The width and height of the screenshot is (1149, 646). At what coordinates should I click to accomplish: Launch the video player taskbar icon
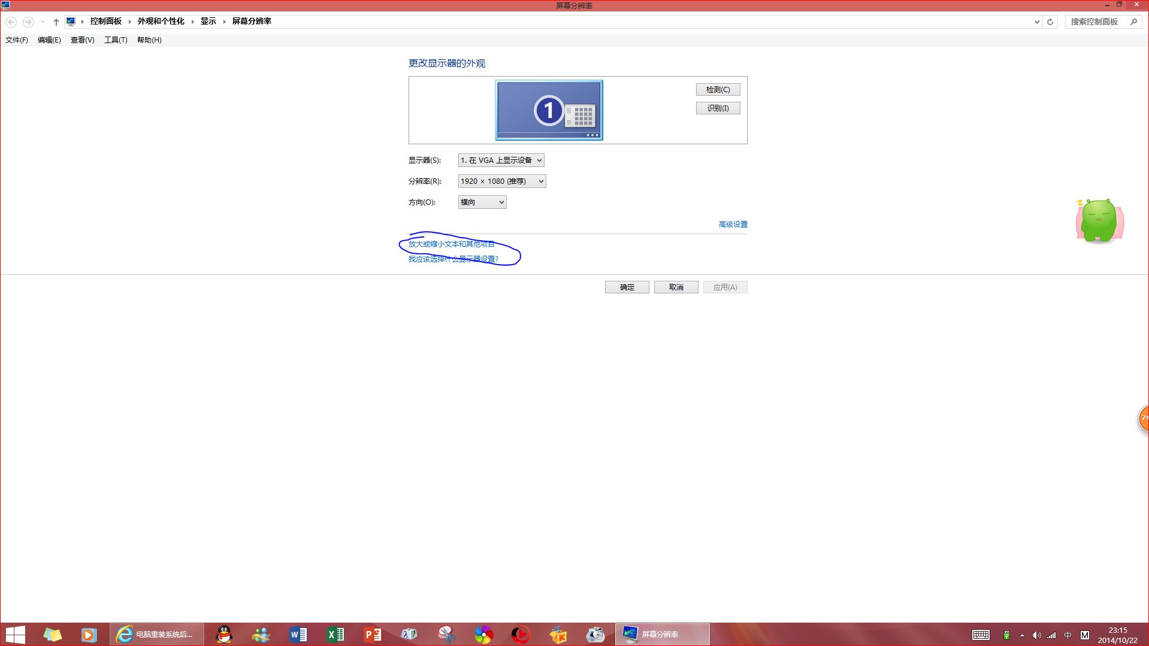89,635
